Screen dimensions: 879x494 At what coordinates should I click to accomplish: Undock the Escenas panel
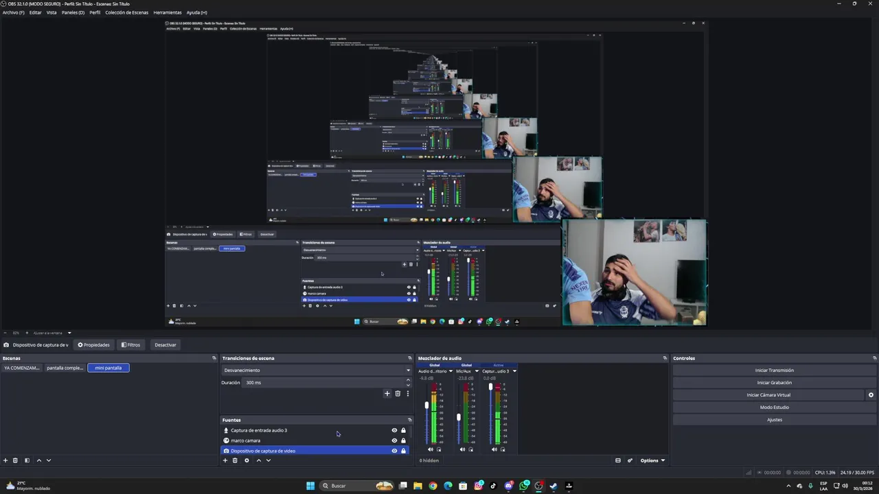click(x=214, y=358)
